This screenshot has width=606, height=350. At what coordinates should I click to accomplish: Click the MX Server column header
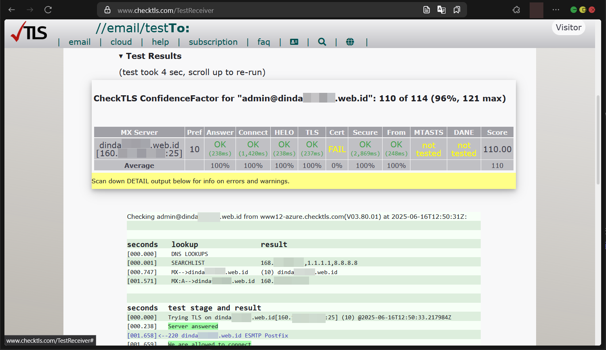pos(139,132)
